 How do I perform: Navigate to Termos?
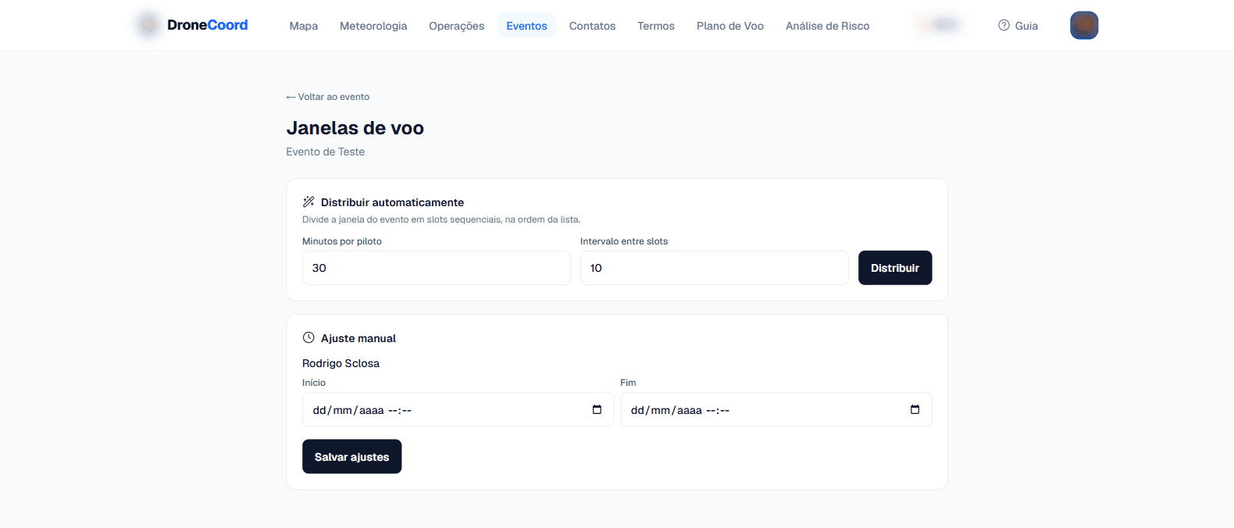(x=656, y=26)
